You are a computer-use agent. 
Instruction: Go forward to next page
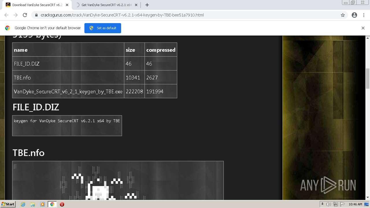tap(16, 15)
